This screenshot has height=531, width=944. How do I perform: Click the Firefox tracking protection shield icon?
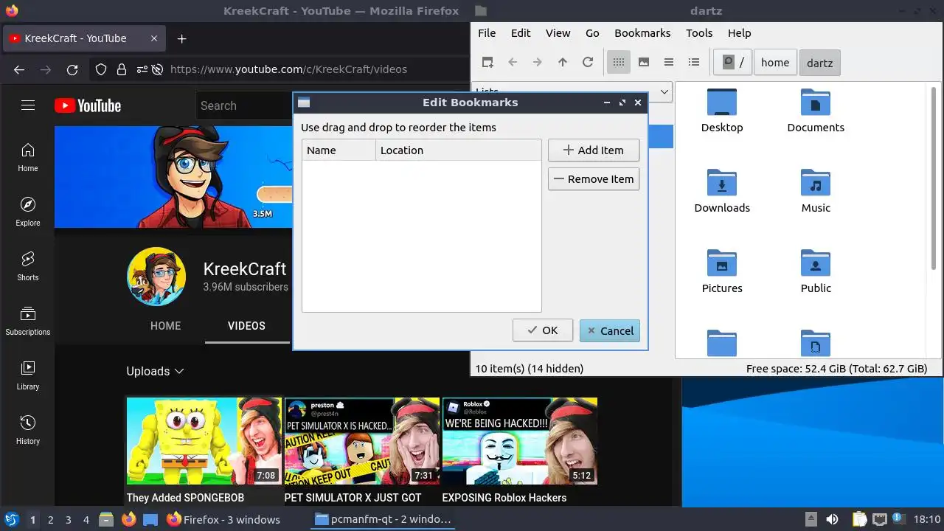[x=102, y=69]
